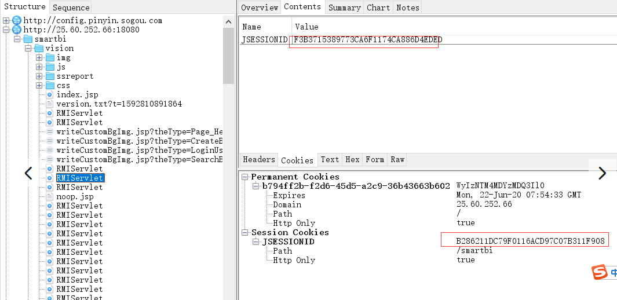
Task: Click the tree scrollbar up arrow
Action: click(x=229, y=21)
